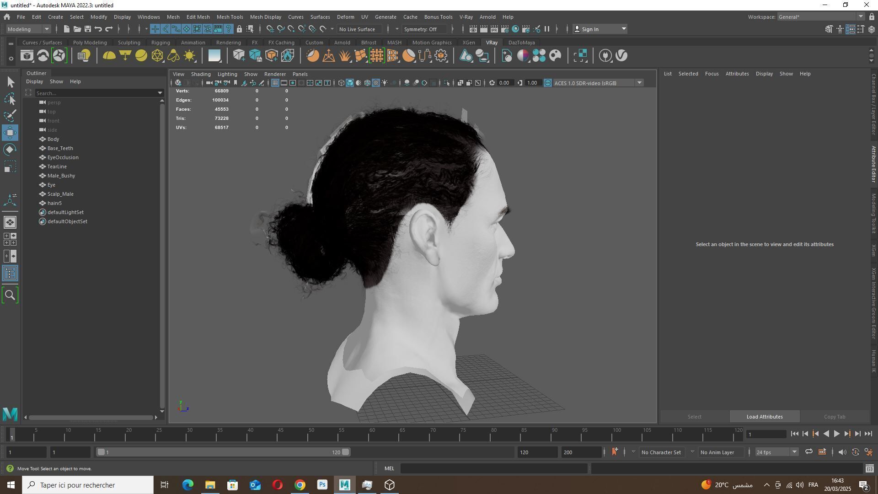This screenshot has height=494, width=878.
Task: Click the Outliner horizontal scrollbar
Action: (91, 417)
